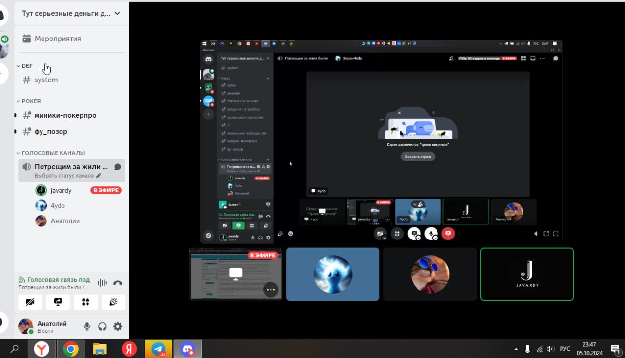Screen dimensions: 625x358
Task: Open three-dot options on stream thumbnail
Action: (x=271, y=290)
